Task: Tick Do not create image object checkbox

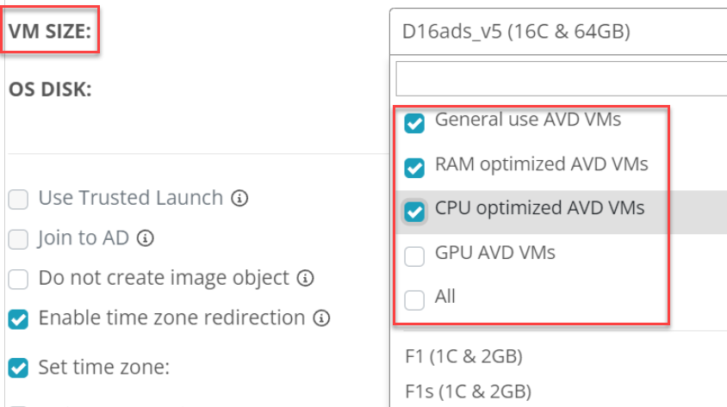Action: tap(18, 279)
